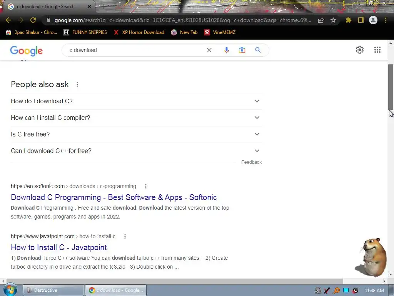This screenshot has height=296, width=394.
Task: Share this page icon in address bar
Action: point(321,20)
